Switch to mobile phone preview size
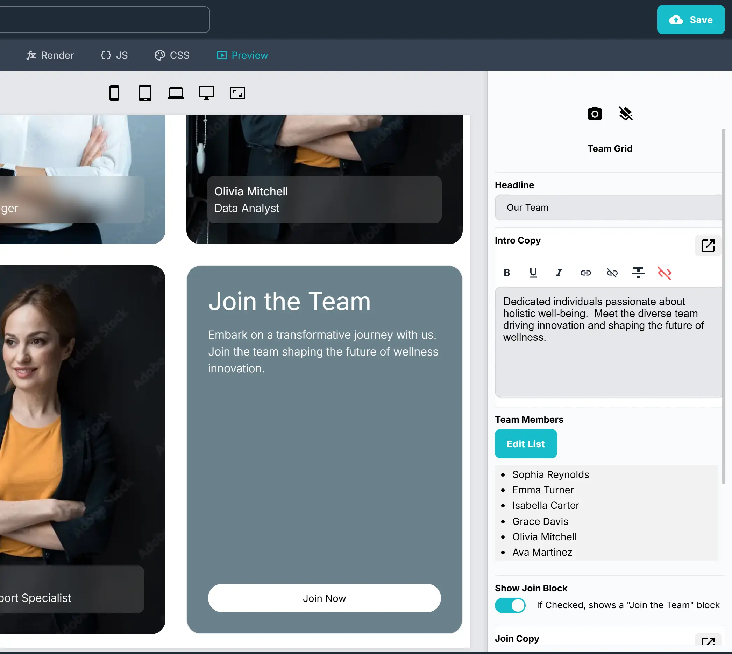The image size is (732, 654). tap(114, 93)
